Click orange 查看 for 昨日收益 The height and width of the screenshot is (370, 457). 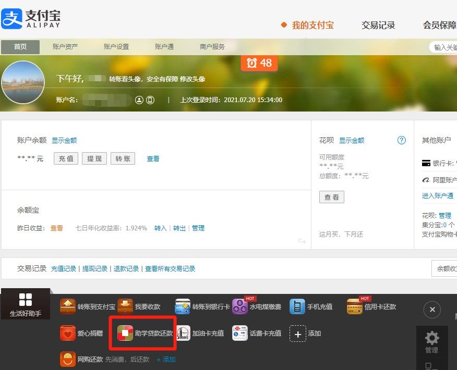coord(56,228)
